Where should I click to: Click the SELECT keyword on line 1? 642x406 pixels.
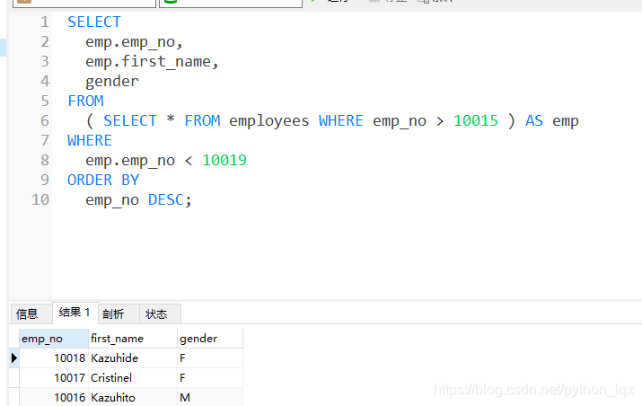click(94, 22)
